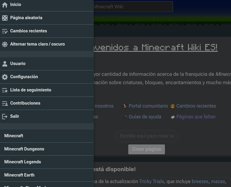Open the Guías de ayuda link
Viewport: 231px width, 187px height.
[x=145, y=117]
